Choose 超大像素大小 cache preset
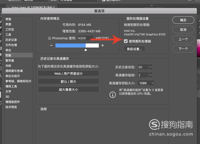The width and height of the screenshot is (200, 144). (69, 90)
